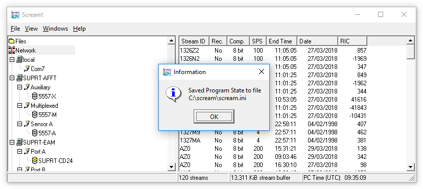The image size is (423, 189).
Task: Open the Windows menu
Action: 55,29
